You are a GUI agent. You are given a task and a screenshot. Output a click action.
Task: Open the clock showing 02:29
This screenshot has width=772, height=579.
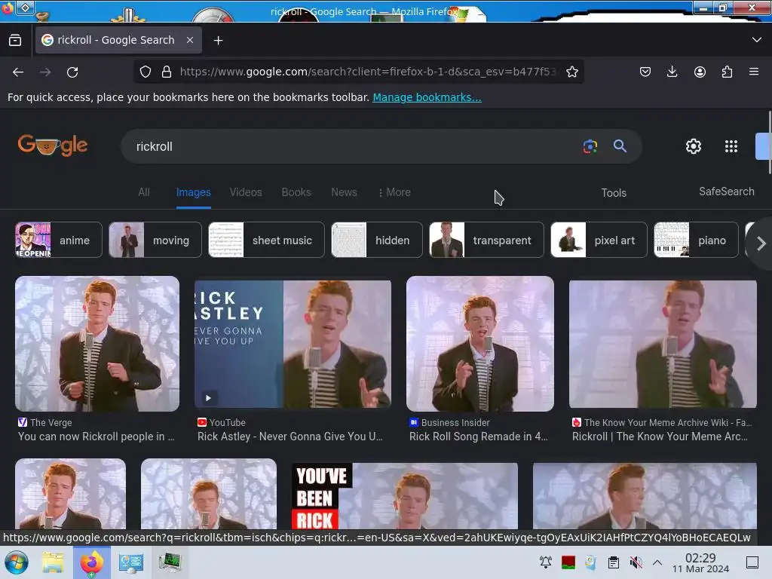click(x=700, y=562)
